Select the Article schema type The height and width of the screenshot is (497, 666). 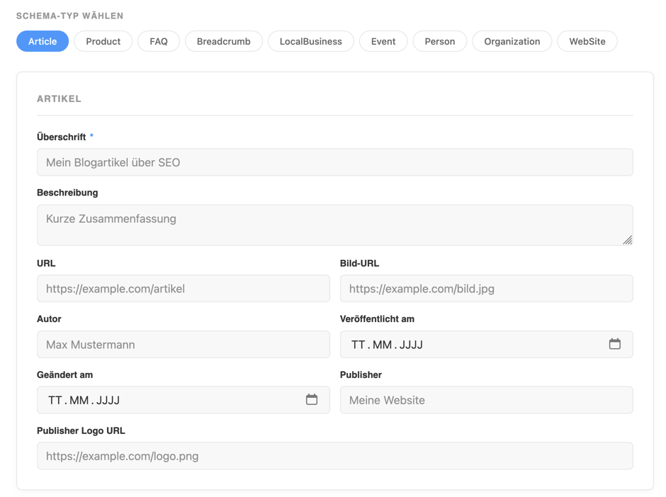43,41
